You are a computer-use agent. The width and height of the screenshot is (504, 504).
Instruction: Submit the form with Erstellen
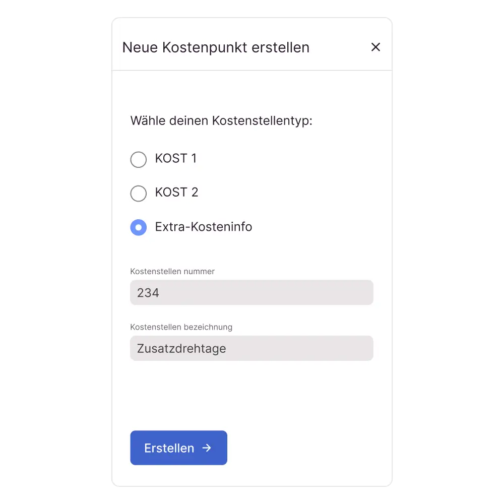click(x=178, y=448)
